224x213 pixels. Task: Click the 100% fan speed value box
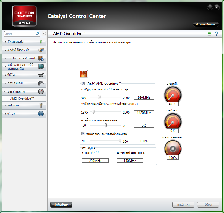(x=144, y=141)
